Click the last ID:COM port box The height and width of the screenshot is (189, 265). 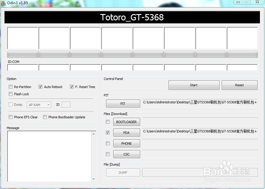coord(242,67)
